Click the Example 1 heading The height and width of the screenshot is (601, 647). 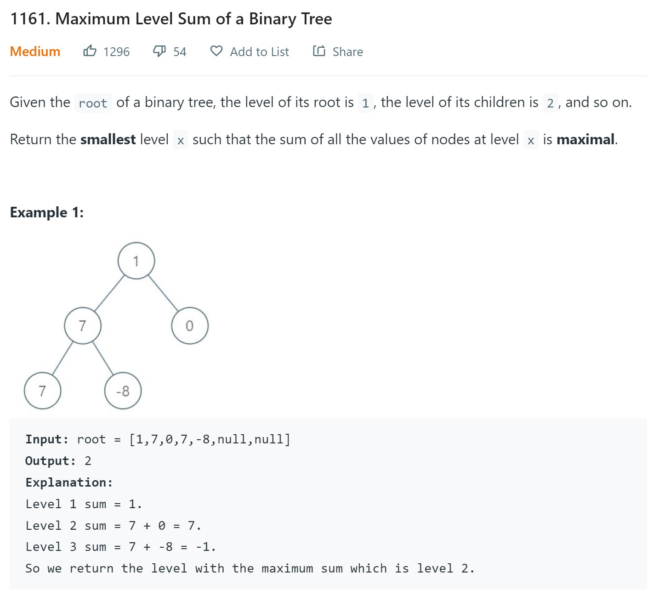click(x=47, y=212)
